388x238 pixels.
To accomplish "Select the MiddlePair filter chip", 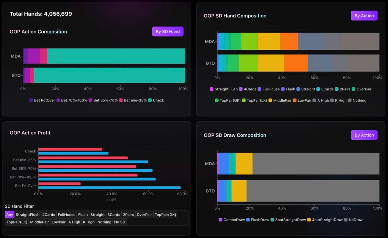I will coord(40,222).
